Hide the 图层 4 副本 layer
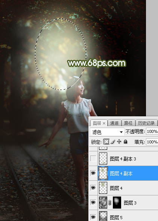The height and width of the screenshot is (221, 158). pyautogui.click(x=93, y=173)
